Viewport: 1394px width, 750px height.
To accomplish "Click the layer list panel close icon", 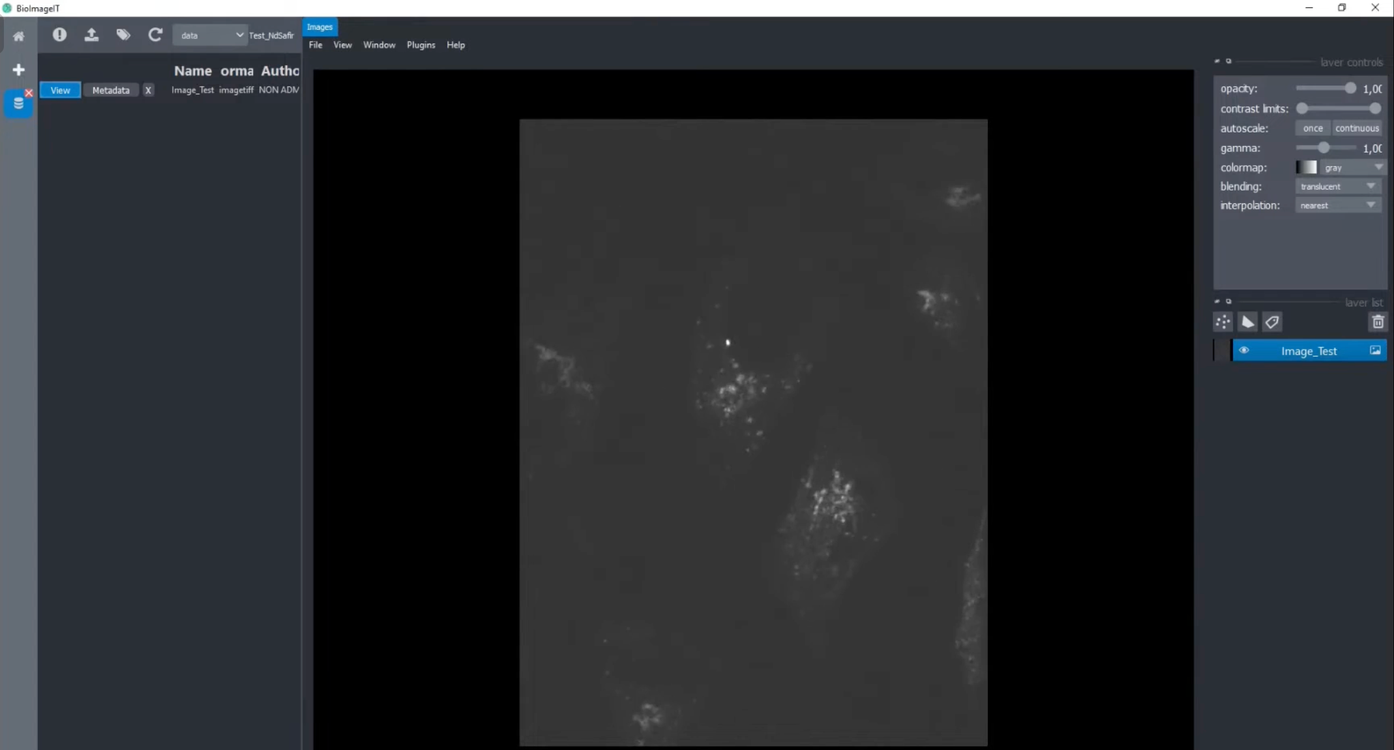I will coord(1217,301).
